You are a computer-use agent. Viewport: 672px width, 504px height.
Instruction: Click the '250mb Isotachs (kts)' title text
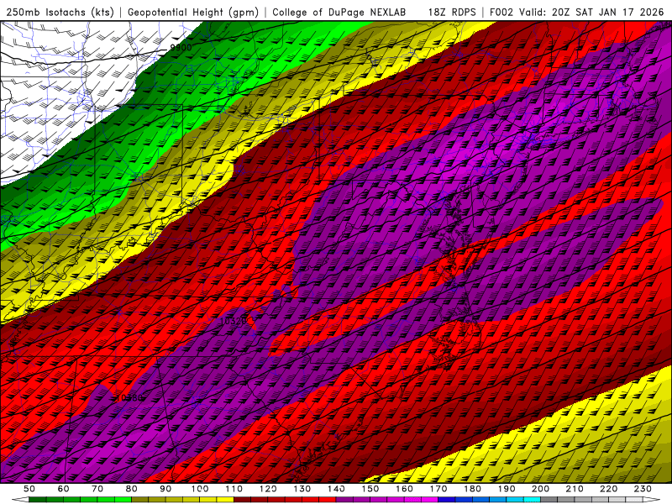pyautogui.click(x=60, y=13)
